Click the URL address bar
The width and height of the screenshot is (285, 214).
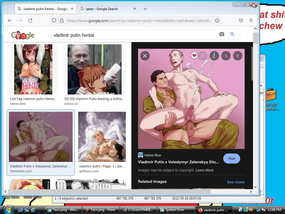tap(139, 21)
